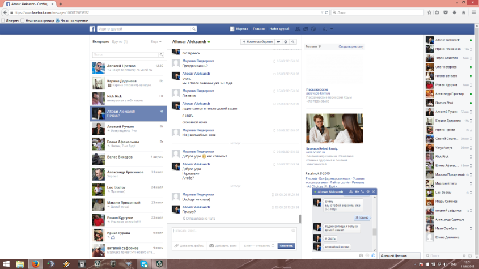Toggle the Enter — отправить checkbox
Screen dimensions: 479x269
(273, 246)
